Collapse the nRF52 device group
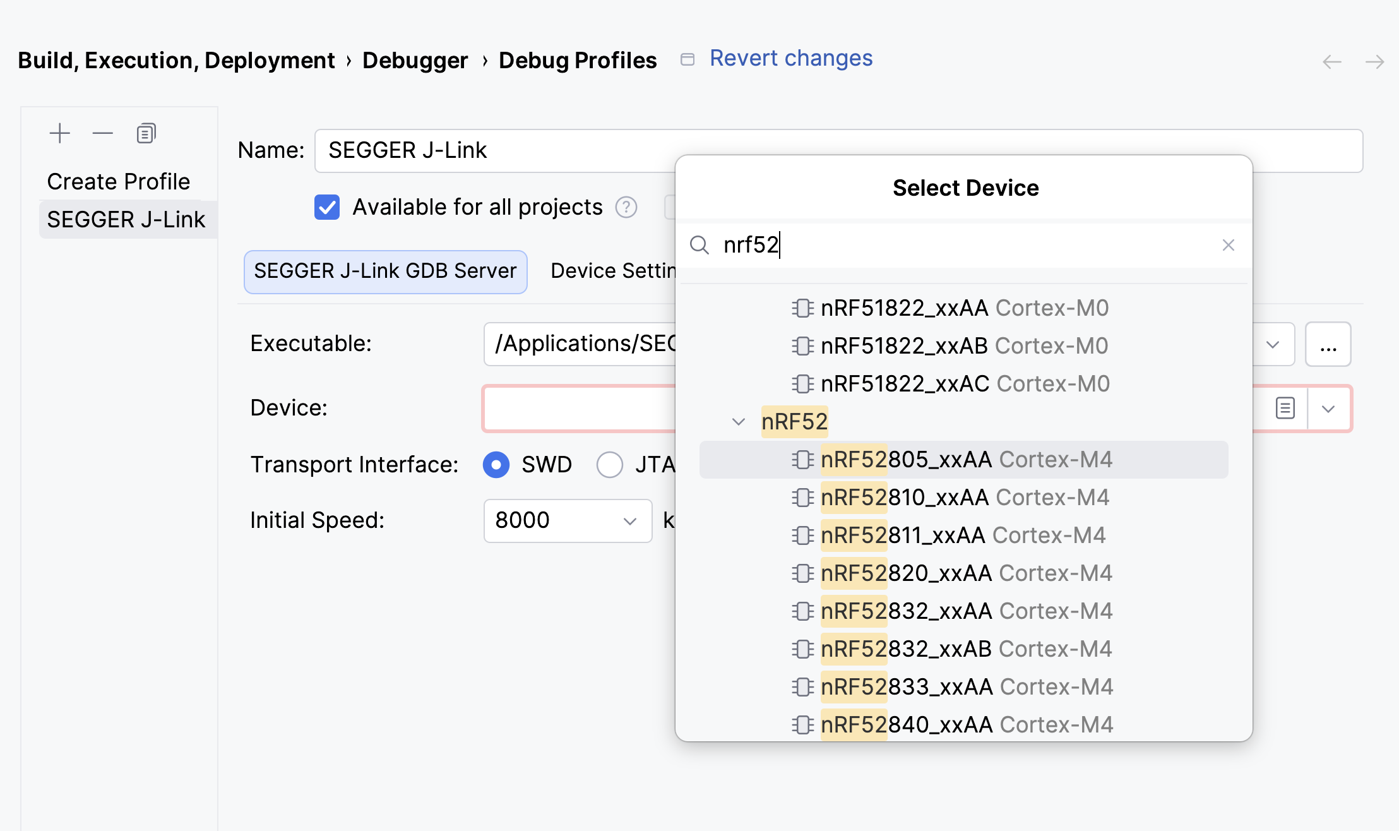This screenshot has height=831, width=1399. pyautogui.click(x=739, y=421)
